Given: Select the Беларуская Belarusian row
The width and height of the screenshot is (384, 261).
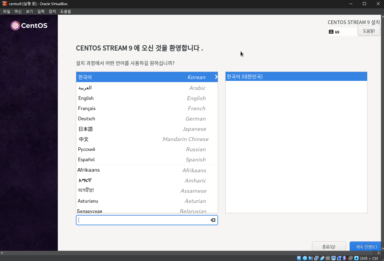Looking at the screenshot, I should pyautogui.click(x=147, y=210).
